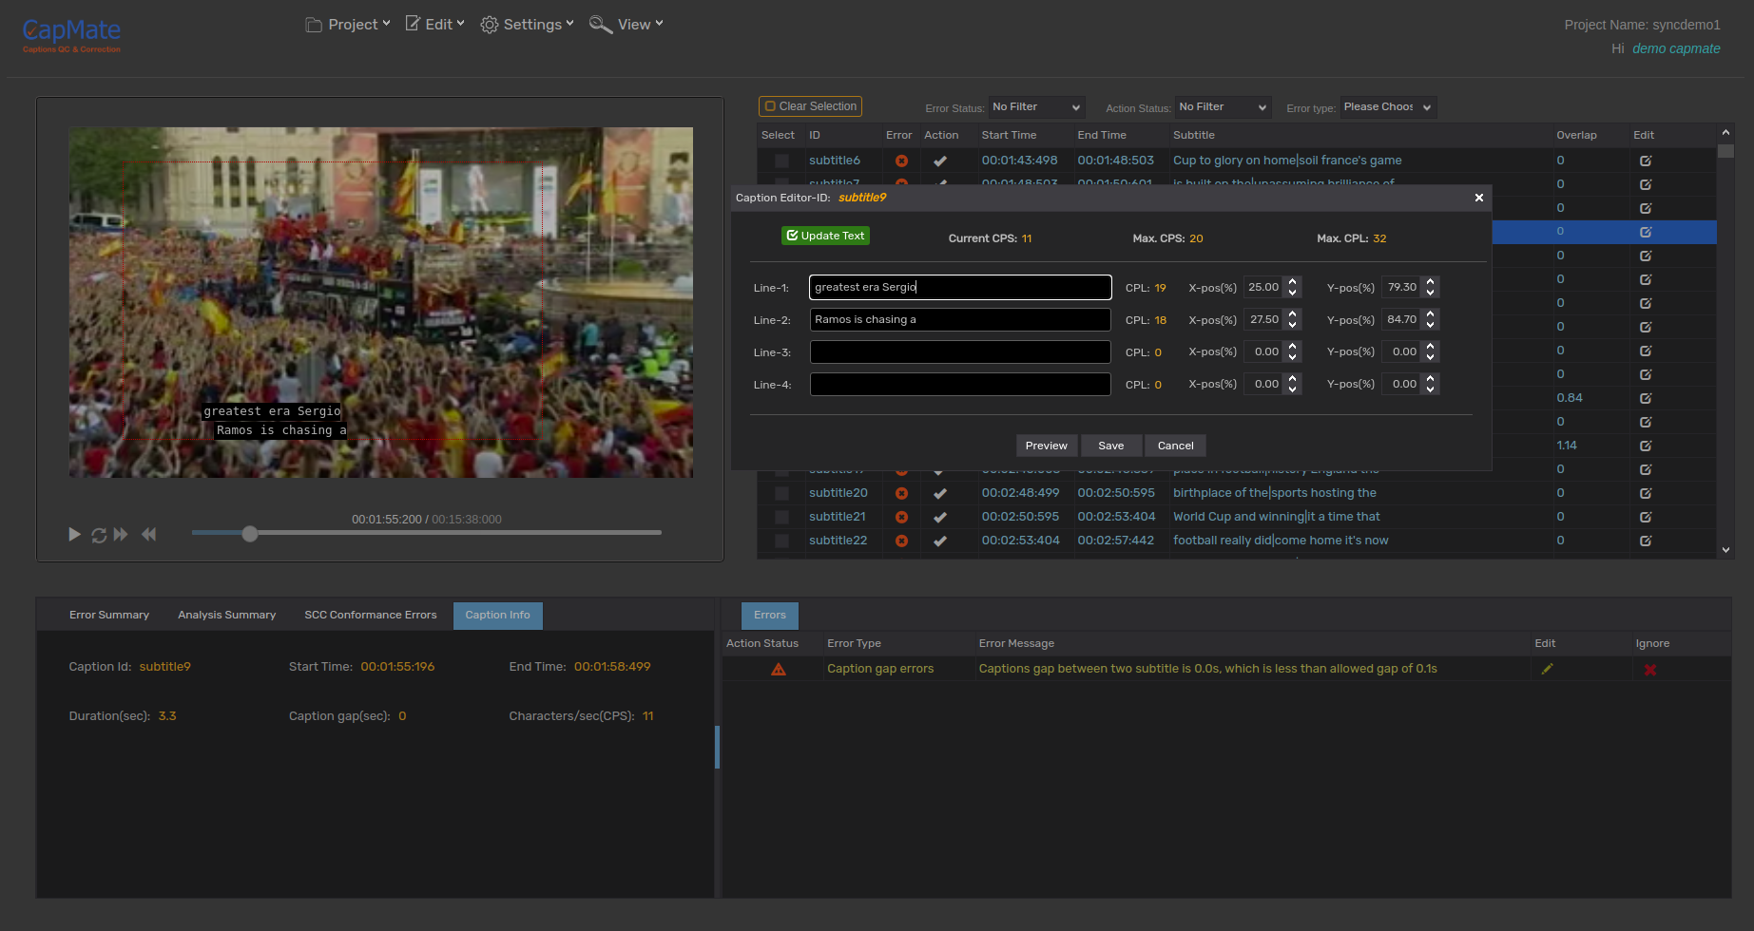Viewport: 1754px width, 931px height.
Task: Play the video in the player
Action: pos(74,535)
